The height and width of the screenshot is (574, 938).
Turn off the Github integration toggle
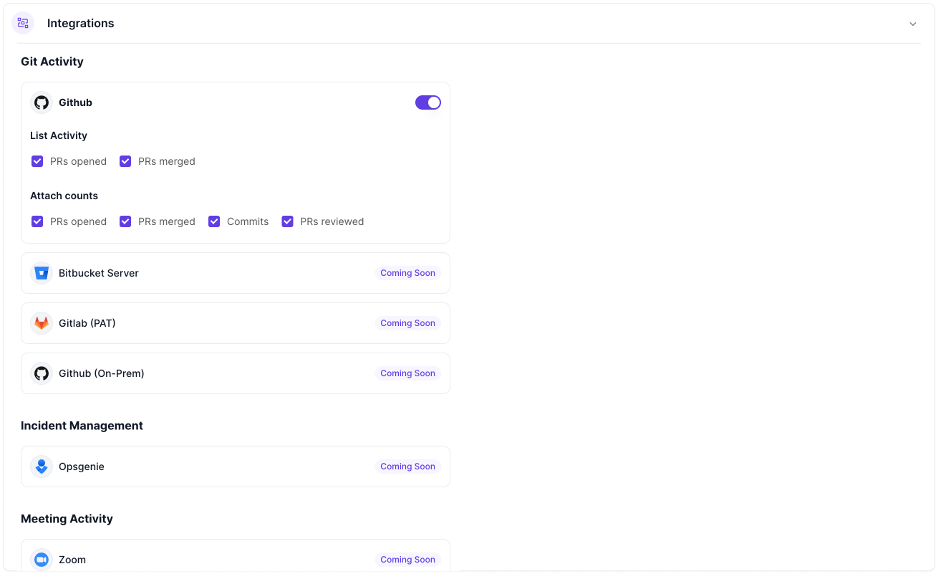pos(428,102)
